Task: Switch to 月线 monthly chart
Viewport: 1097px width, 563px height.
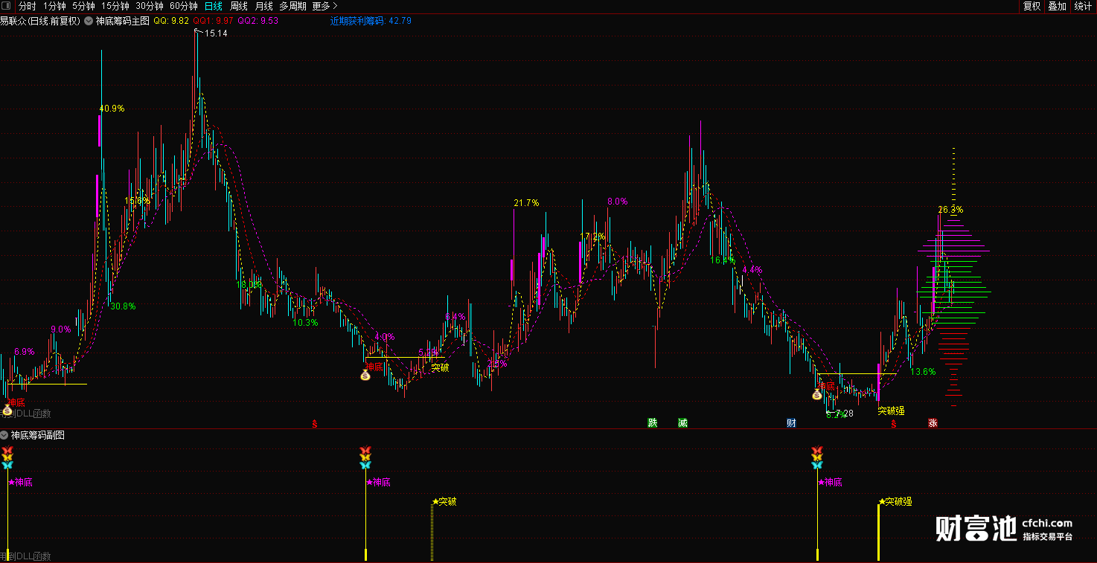Action: coord(263,6)
